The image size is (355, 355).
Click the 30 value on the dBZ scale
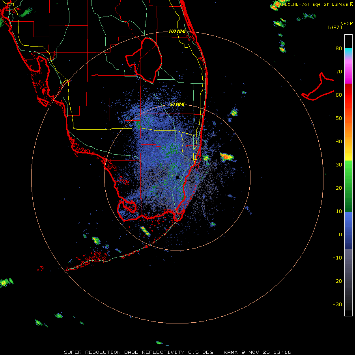(x=339, y=165)
